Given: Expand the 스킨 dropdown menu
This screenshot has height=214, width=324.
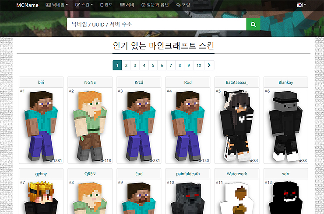Looking at the screenshot, I should click(84, 5).
